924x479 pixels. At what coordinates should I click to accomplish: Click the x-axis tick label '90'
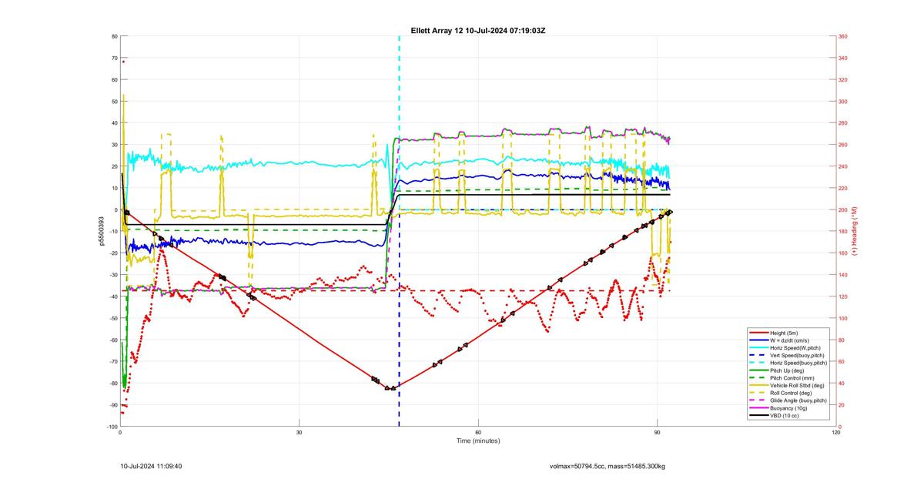[657, 433]
